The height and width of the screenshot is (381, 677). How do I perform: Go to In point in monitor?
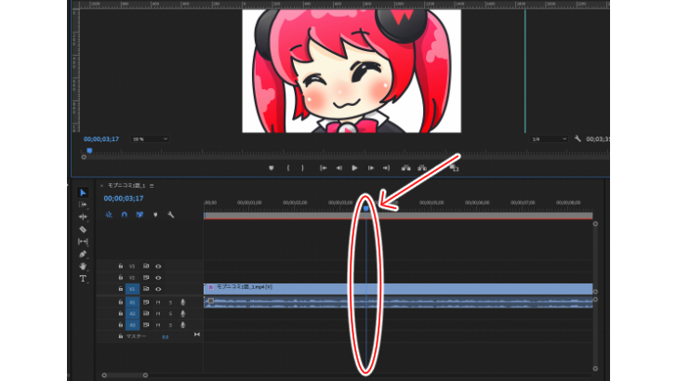pos(323,168)
